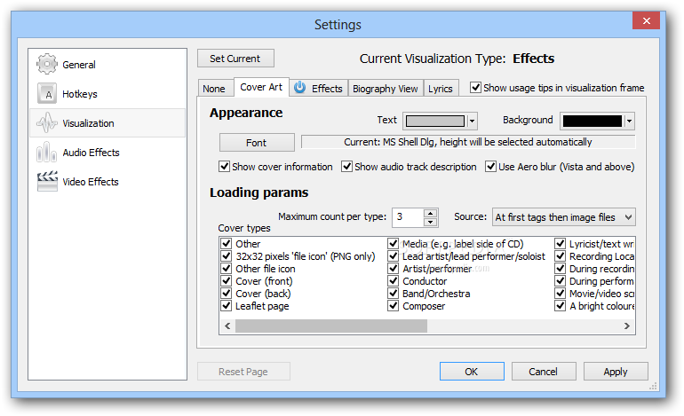The image size is (684, 416).
Task: Toggle Show cover information checkbox
Action: tap(224, 167)
